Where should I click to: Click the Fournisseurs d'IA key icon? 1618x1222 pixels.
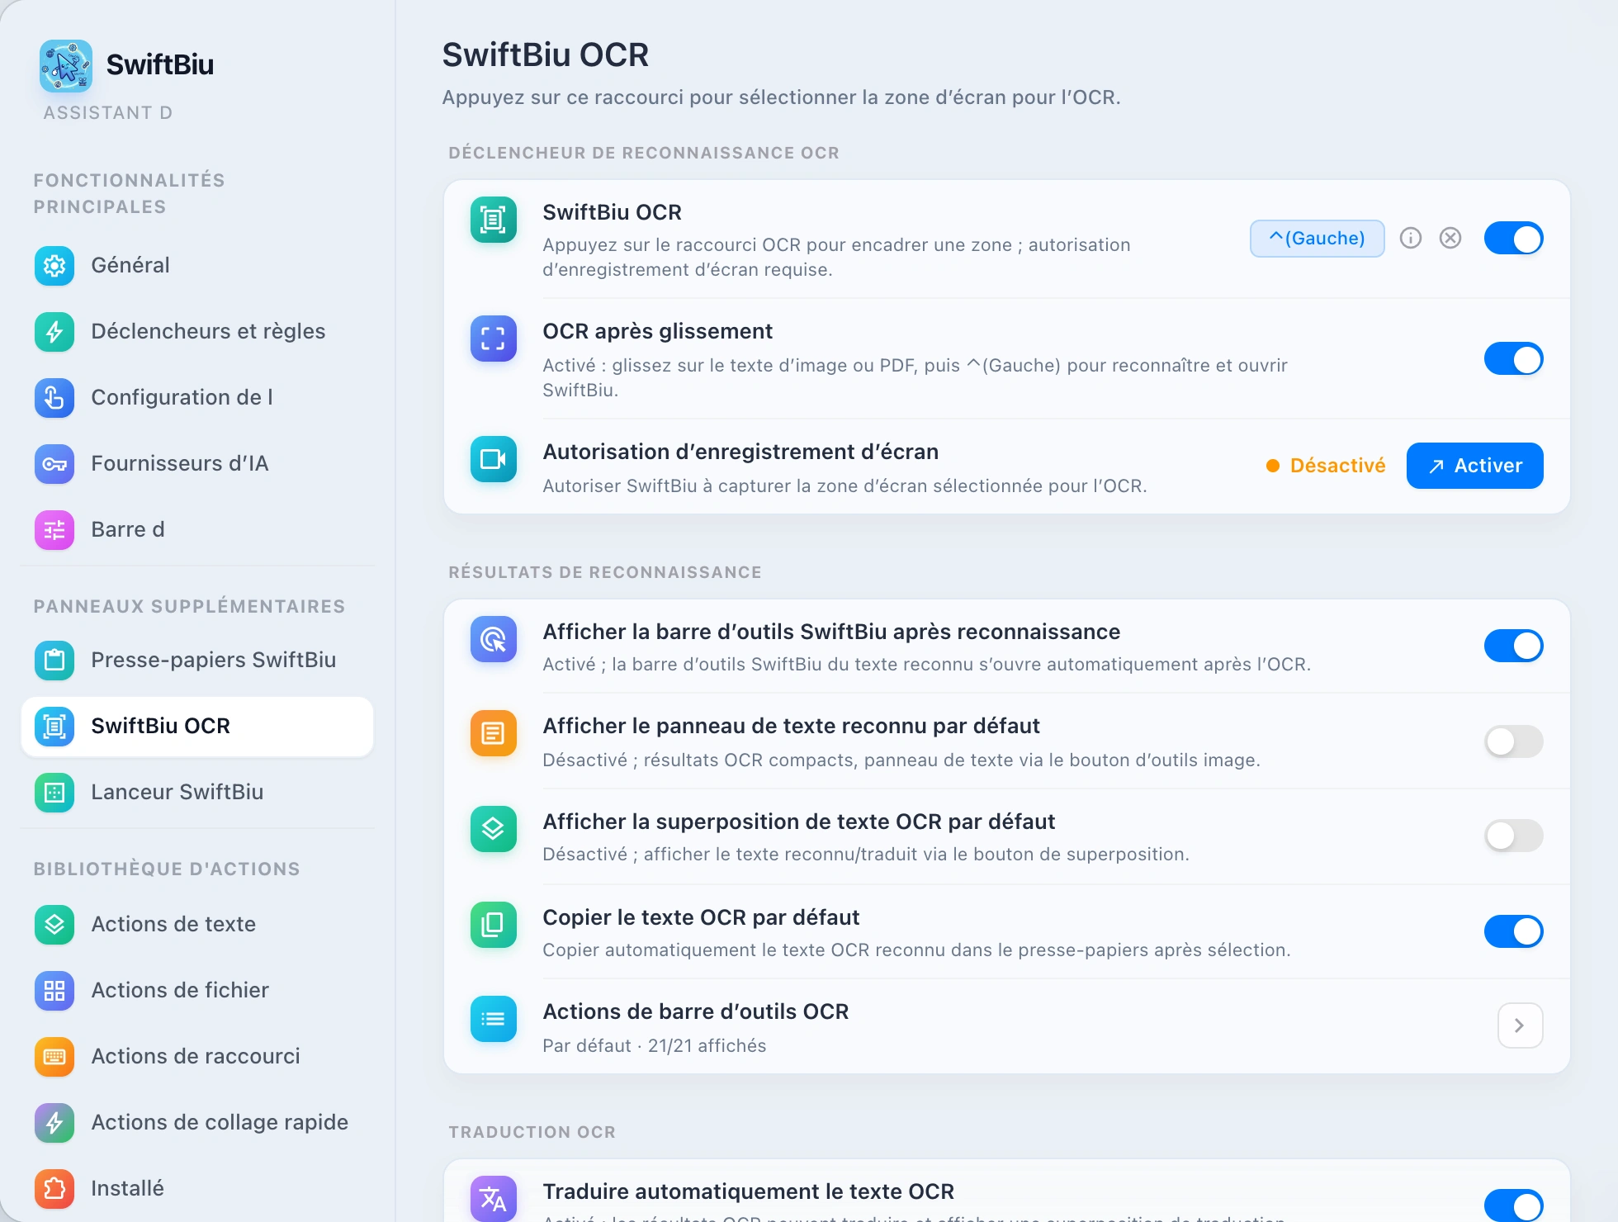[54, 463]
